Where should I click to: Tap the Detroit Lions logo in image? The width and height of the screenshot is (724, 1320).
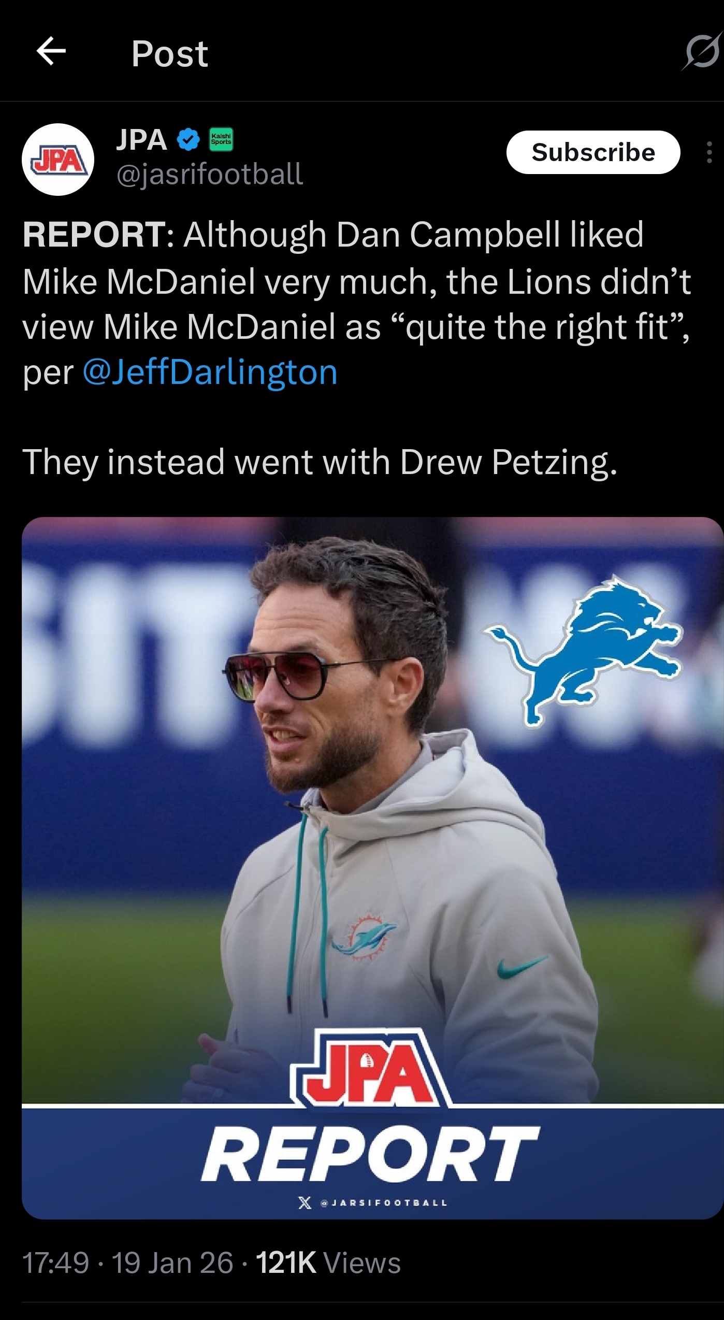(584, 651)
